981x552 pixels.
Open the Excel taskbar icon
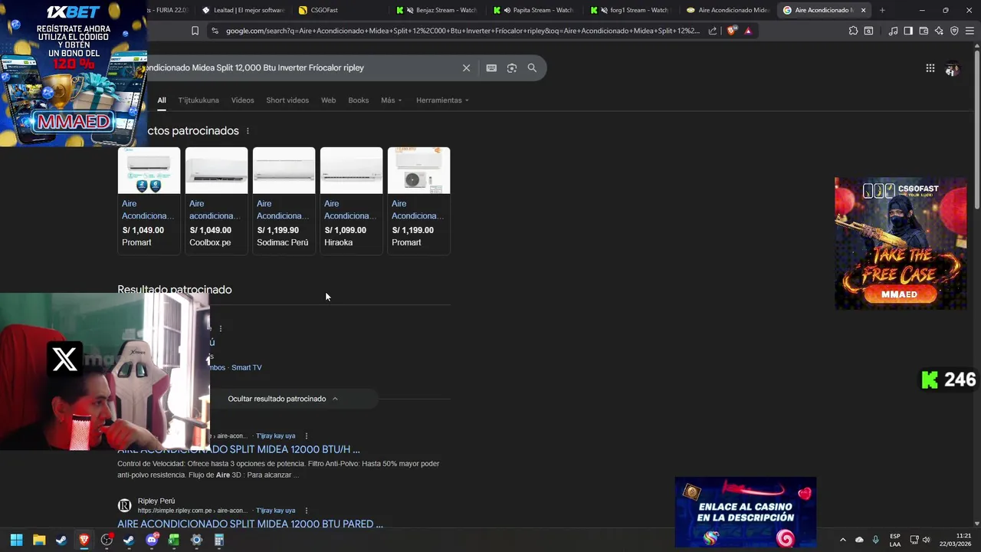pos(174,540)
